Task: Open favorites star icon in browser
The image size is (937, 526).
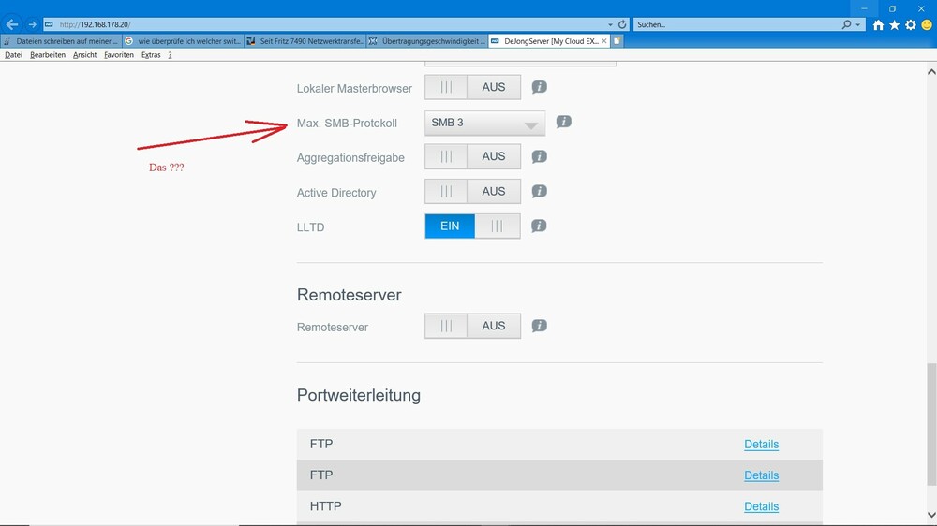Action: point(894,25)
